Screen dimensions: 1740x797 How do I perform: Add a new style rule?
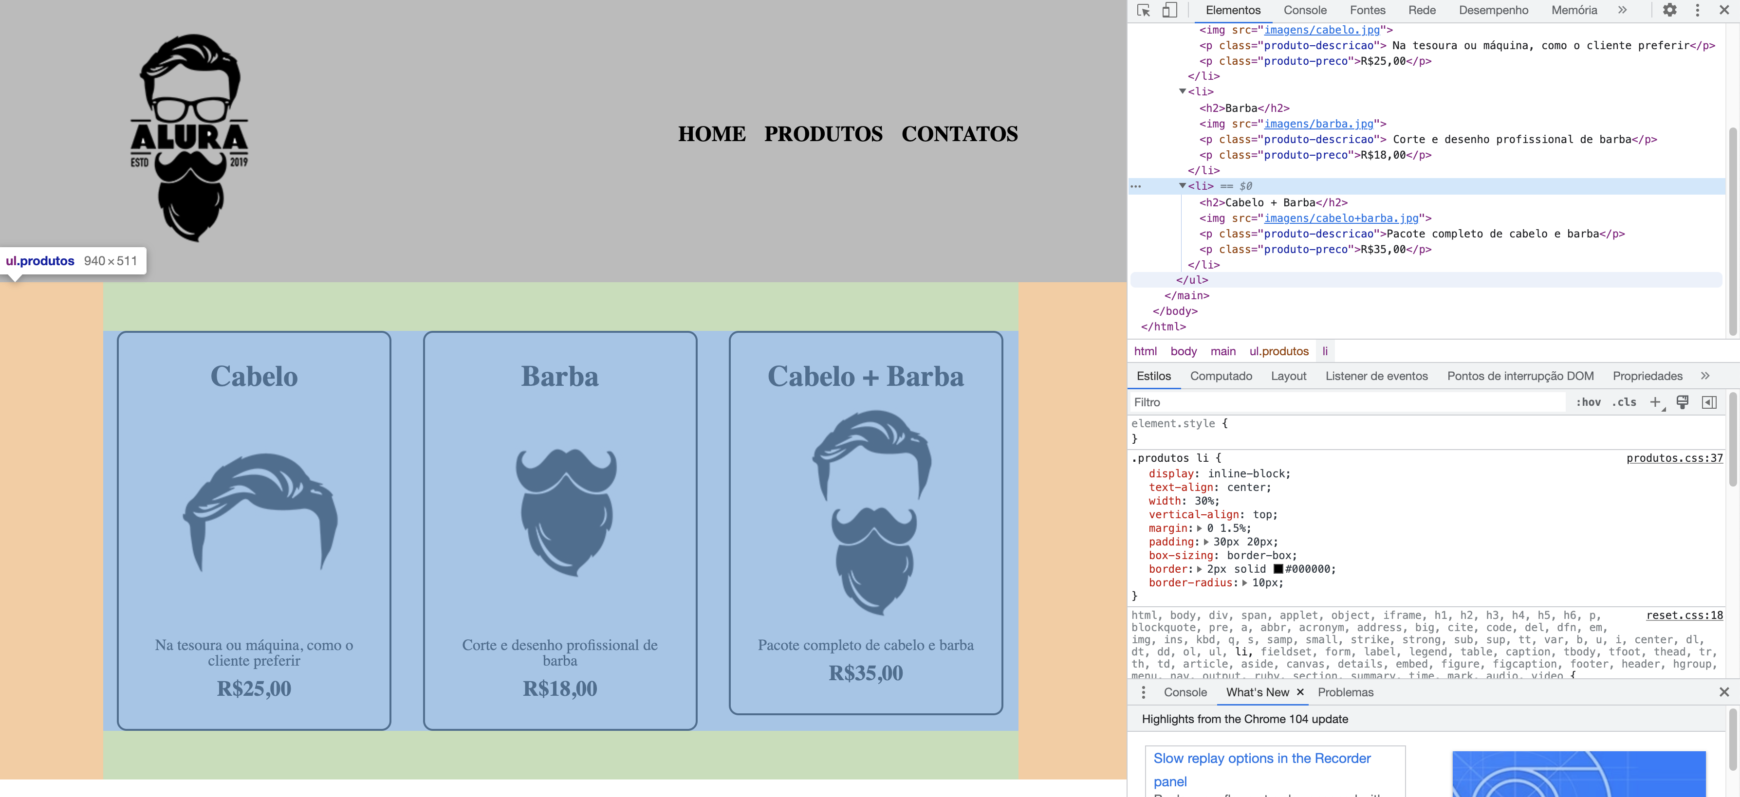coord(1655,402)
